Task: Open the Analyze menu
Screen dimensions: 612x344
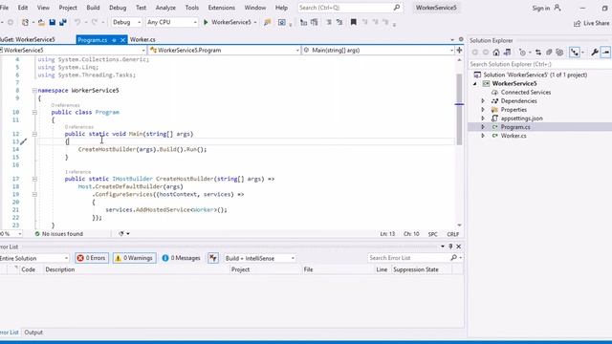Action: [165, 8]
